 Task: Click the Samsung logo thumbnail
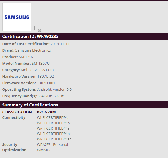[17, 17]
